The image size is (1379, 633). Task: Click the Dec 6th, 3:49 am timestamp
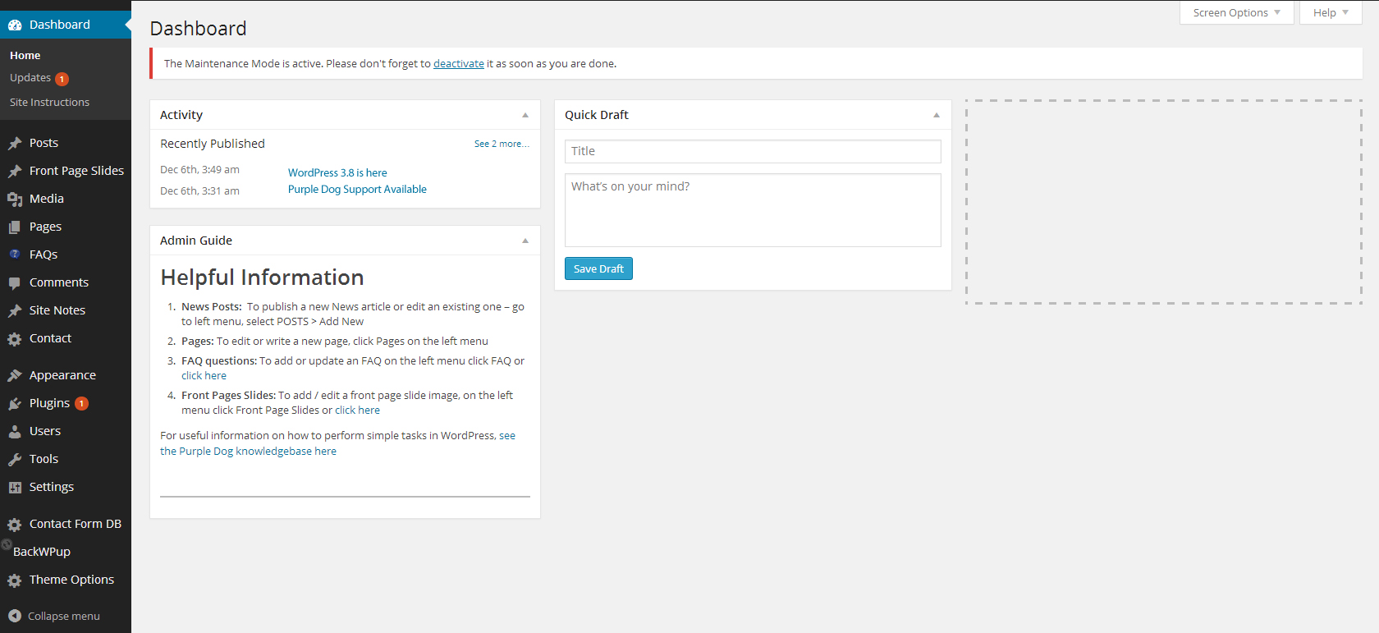(x=199, y=169)
